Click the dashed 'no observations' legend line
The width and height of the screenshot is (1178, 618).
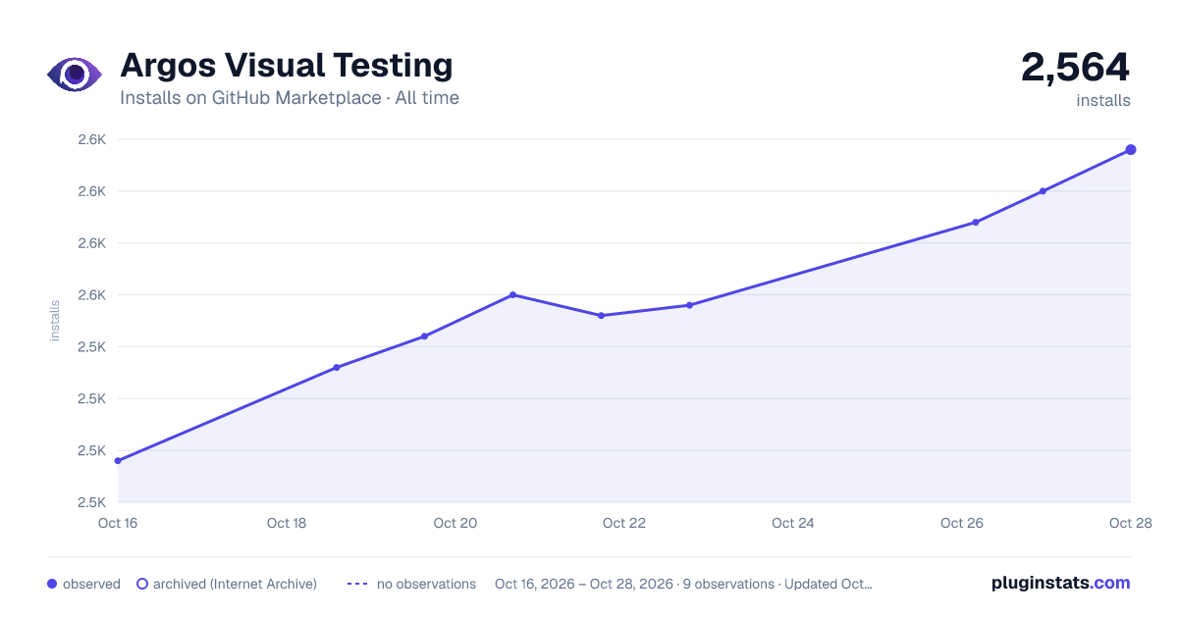pyautogui.click(x=357, y=584)
